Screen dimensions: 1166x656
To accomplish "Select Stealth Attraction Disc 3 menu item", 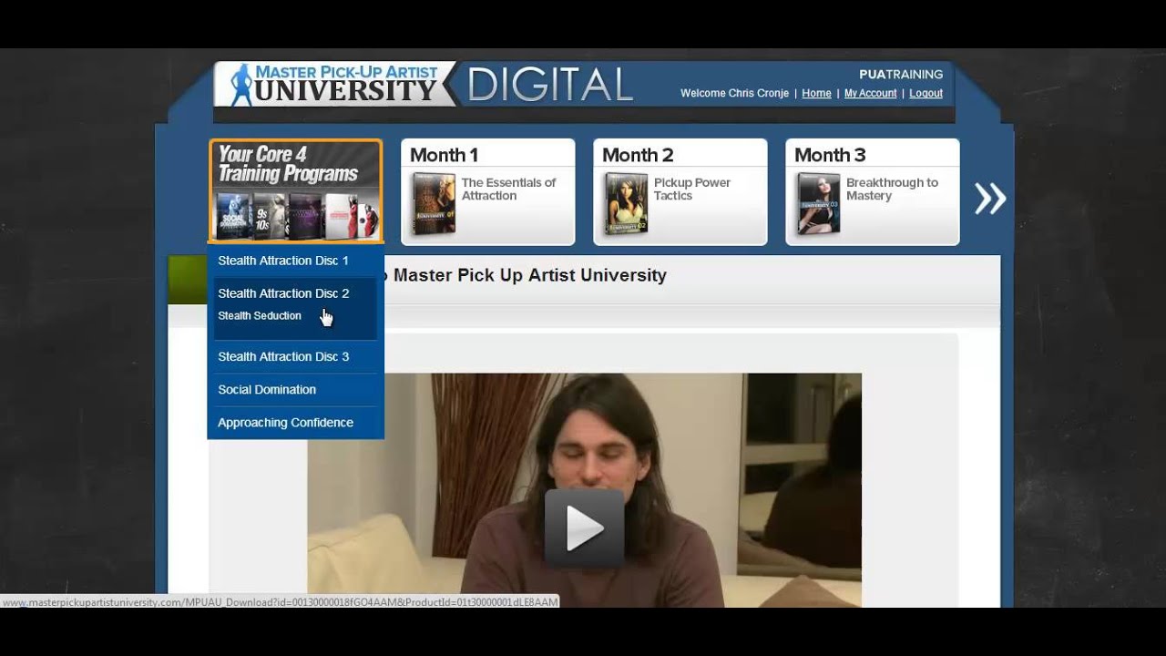I will 296,357.
